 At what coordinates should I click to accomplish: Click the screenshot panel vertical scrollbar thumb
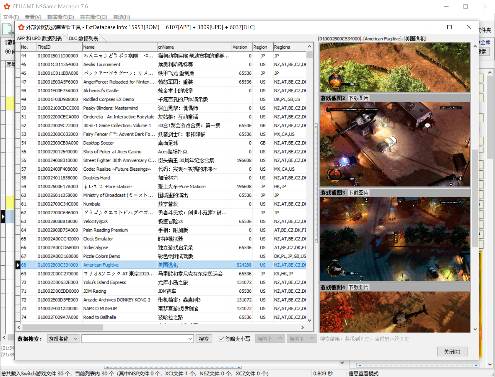[x=475, y=198]
